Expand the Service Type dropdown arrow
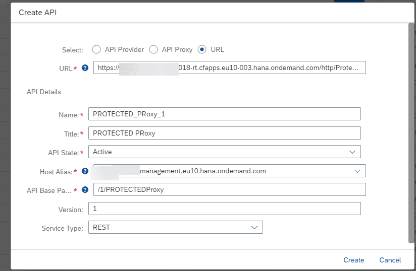The image size is (416, 271). [x=254, y=228]
